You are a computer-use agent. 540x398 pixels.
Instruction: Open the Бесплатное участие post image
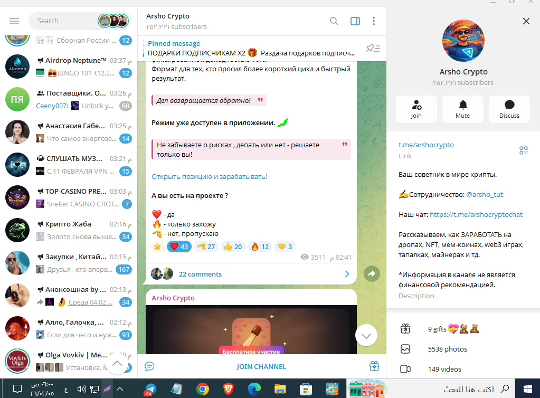click(251, 329)
